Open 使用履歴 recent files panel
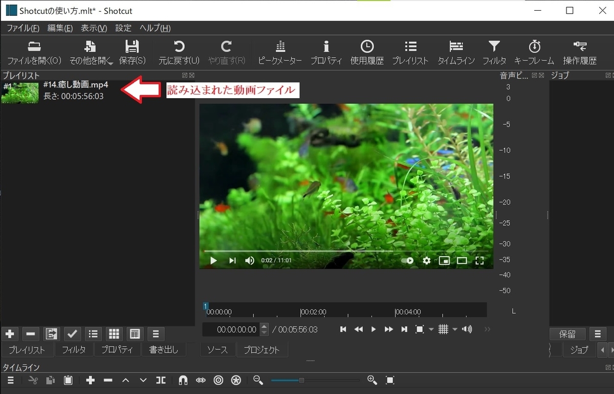 click(367, 53)
